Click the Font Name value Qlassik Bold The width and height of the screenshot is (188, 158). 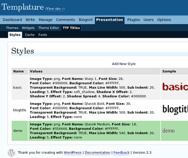(x=94, y=104)
